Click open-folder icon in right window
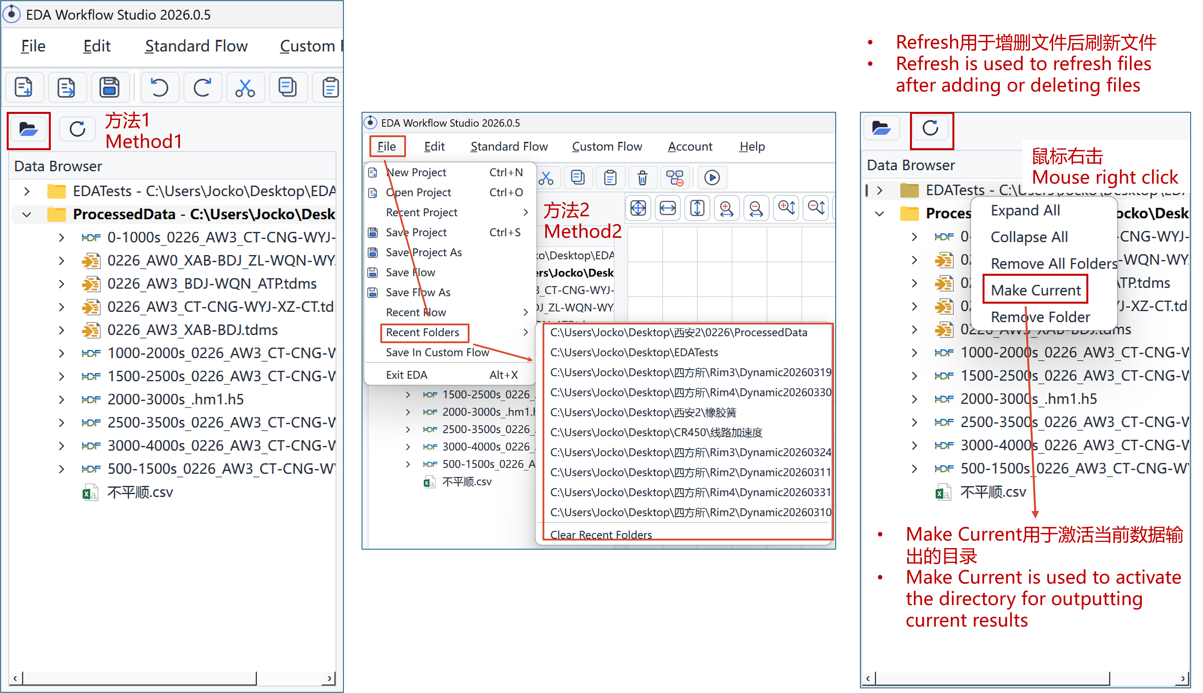Screen dimensions: 1203x693 tap(881, 128)
